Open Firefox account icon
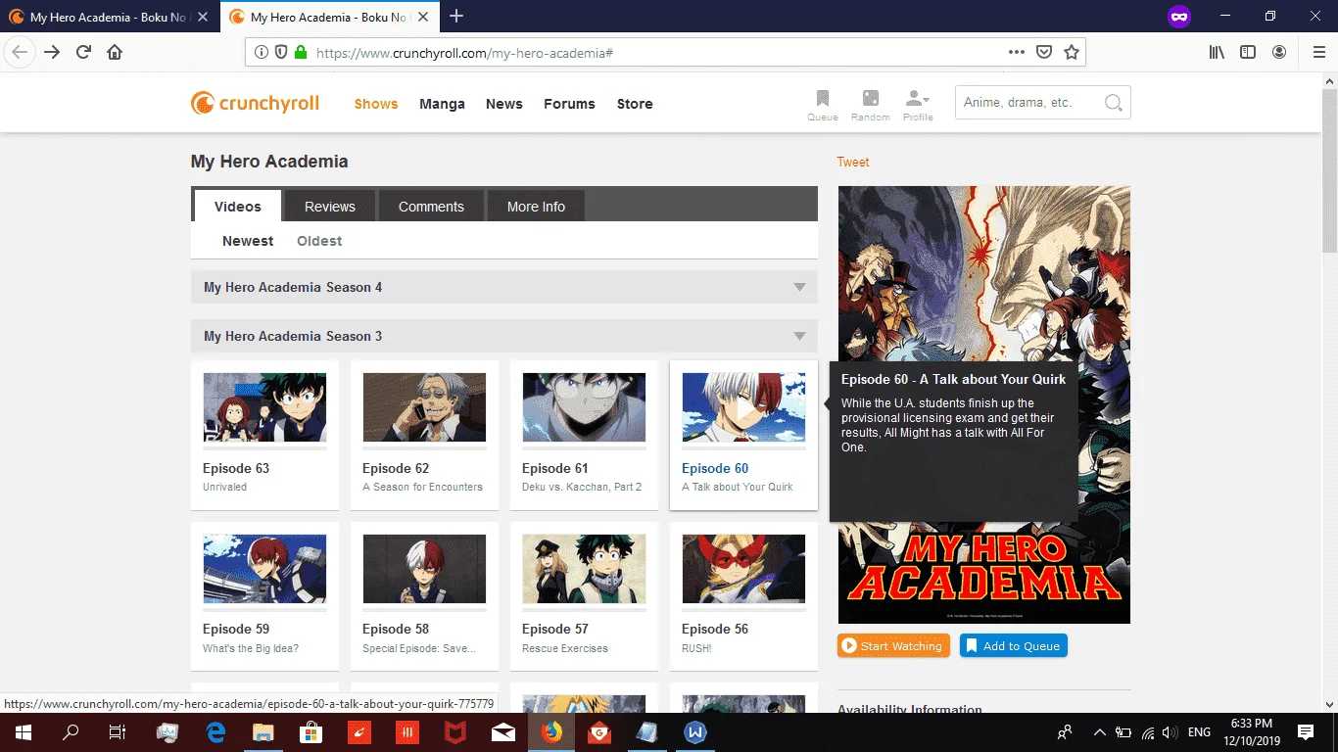The image size is (1338, 752). pos(1279,52)
